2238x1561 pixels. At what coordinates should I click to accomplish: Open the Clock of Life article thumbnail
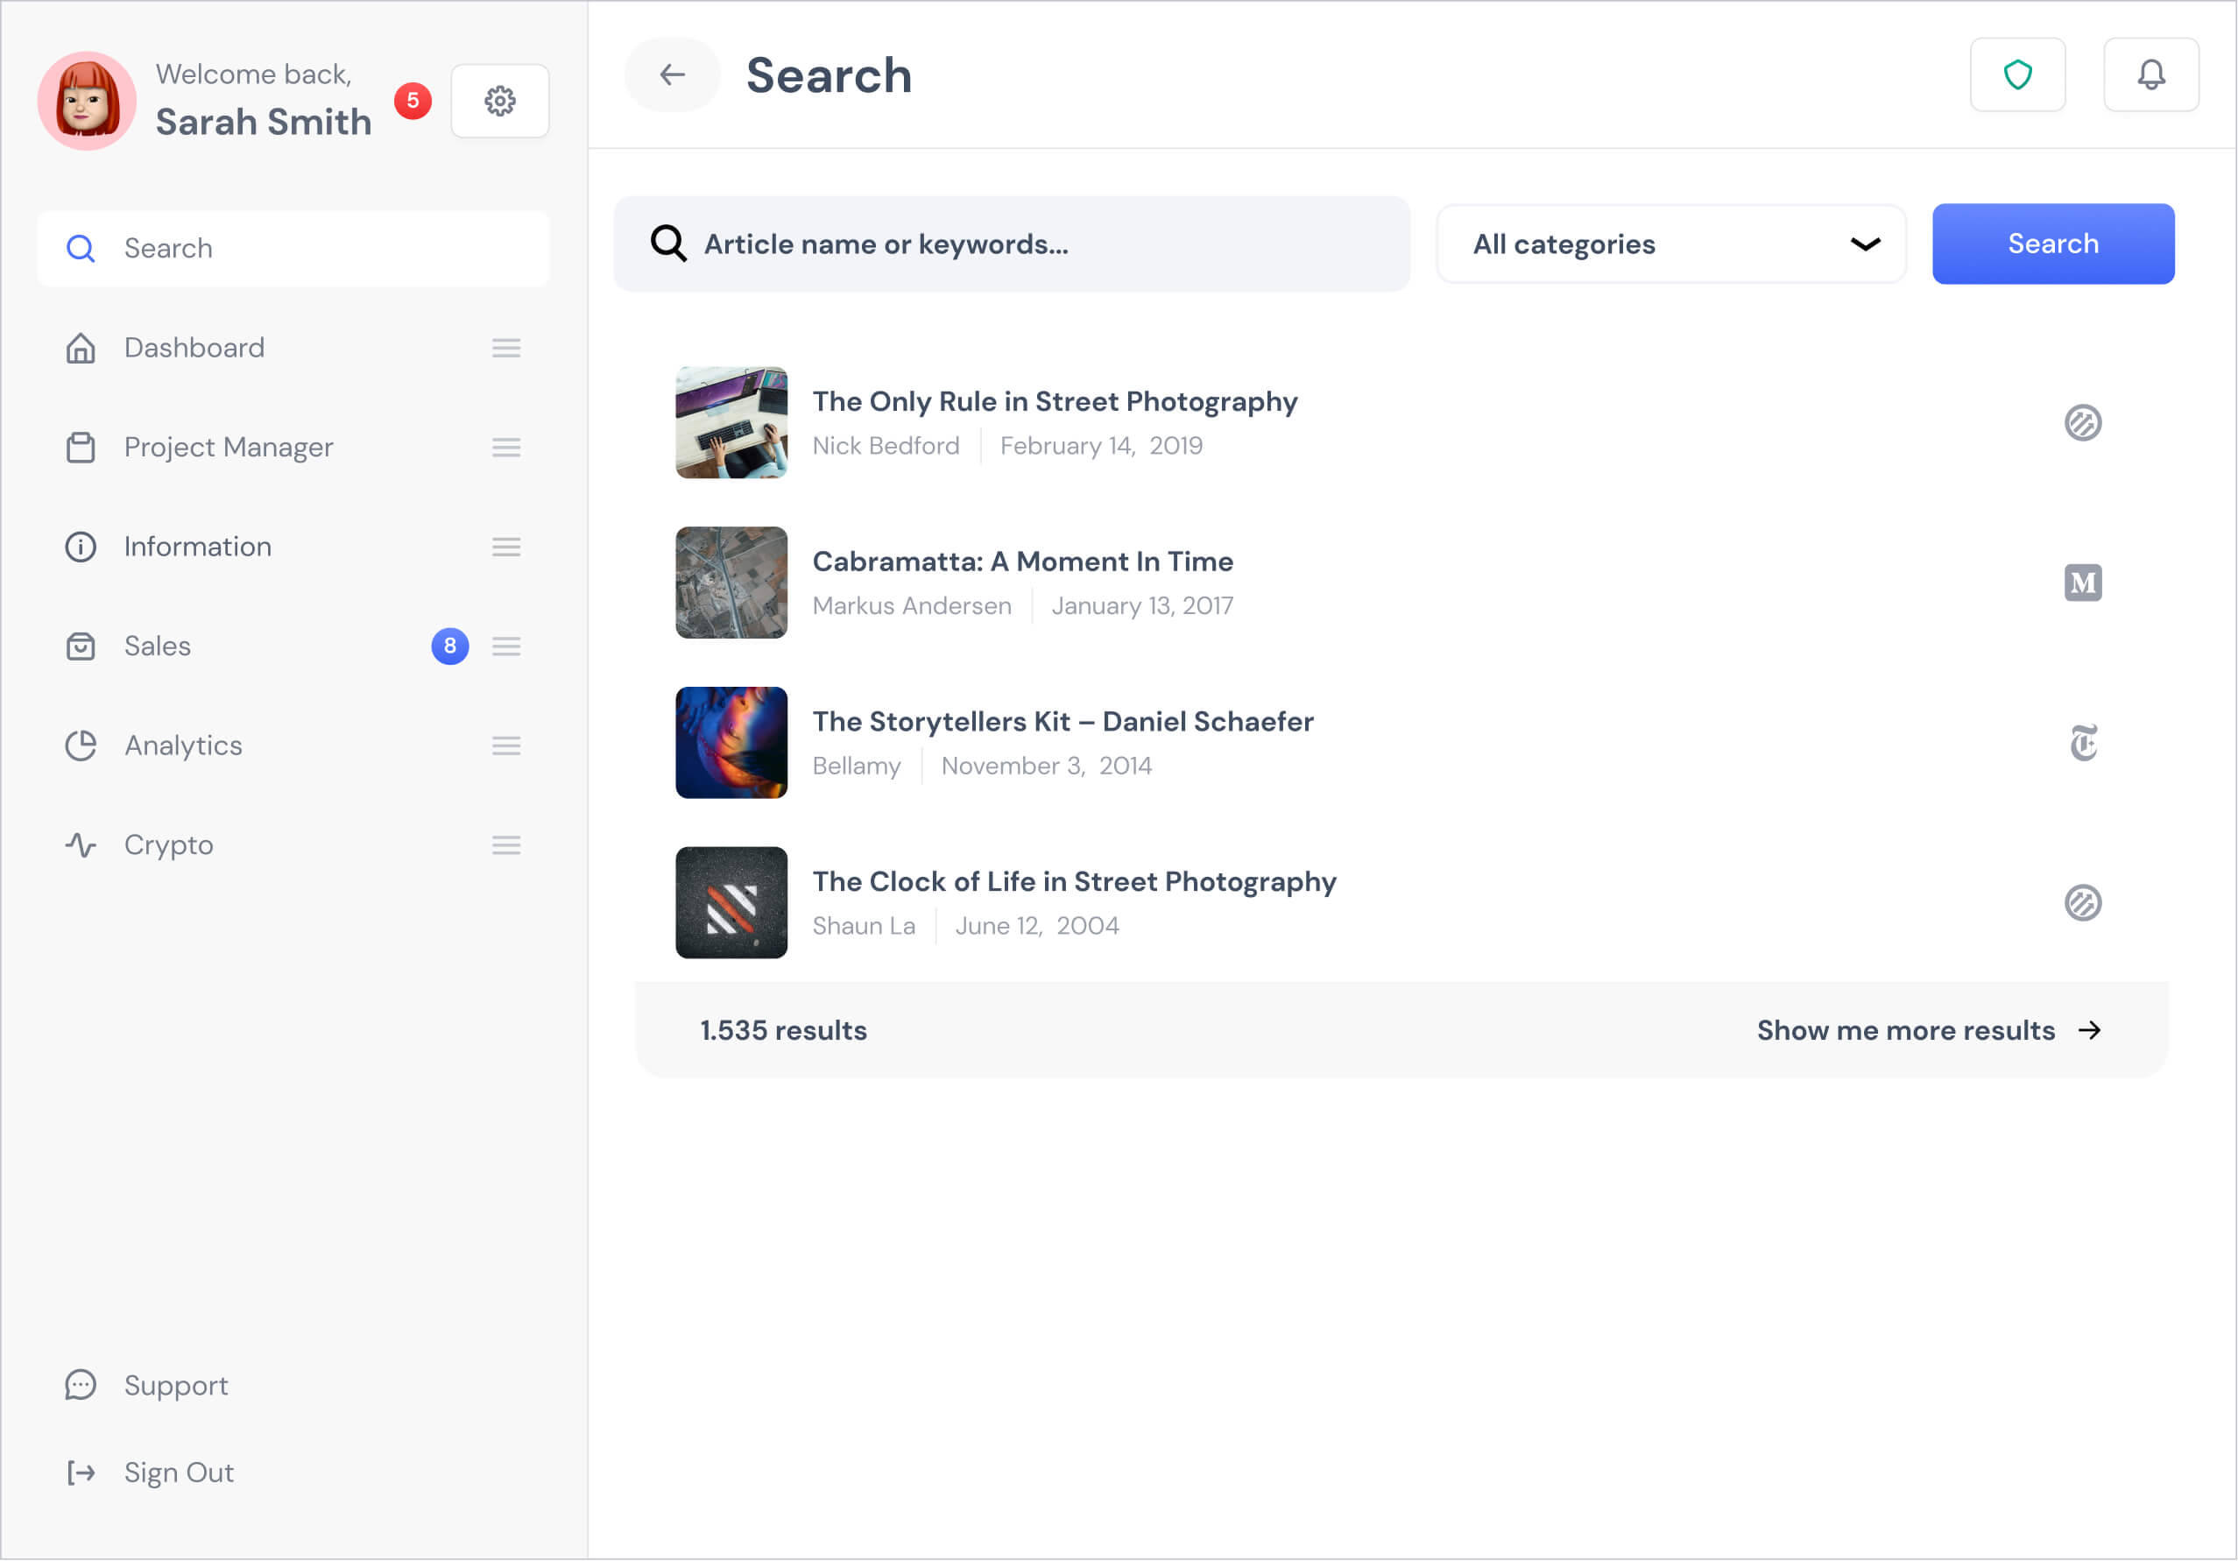731,903
